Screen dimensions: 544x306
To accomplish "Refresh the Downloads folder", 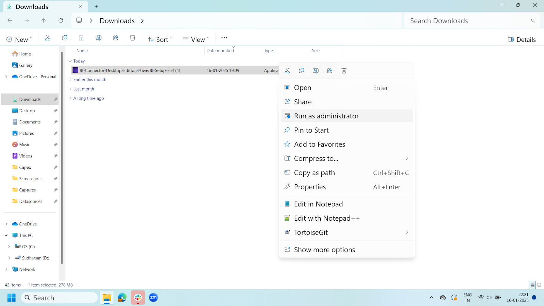I will click(61, 21).
